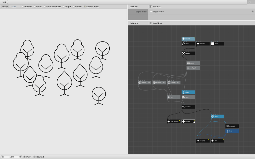Select the delete1 node
255x159 pixels.
tap(188, 53)
